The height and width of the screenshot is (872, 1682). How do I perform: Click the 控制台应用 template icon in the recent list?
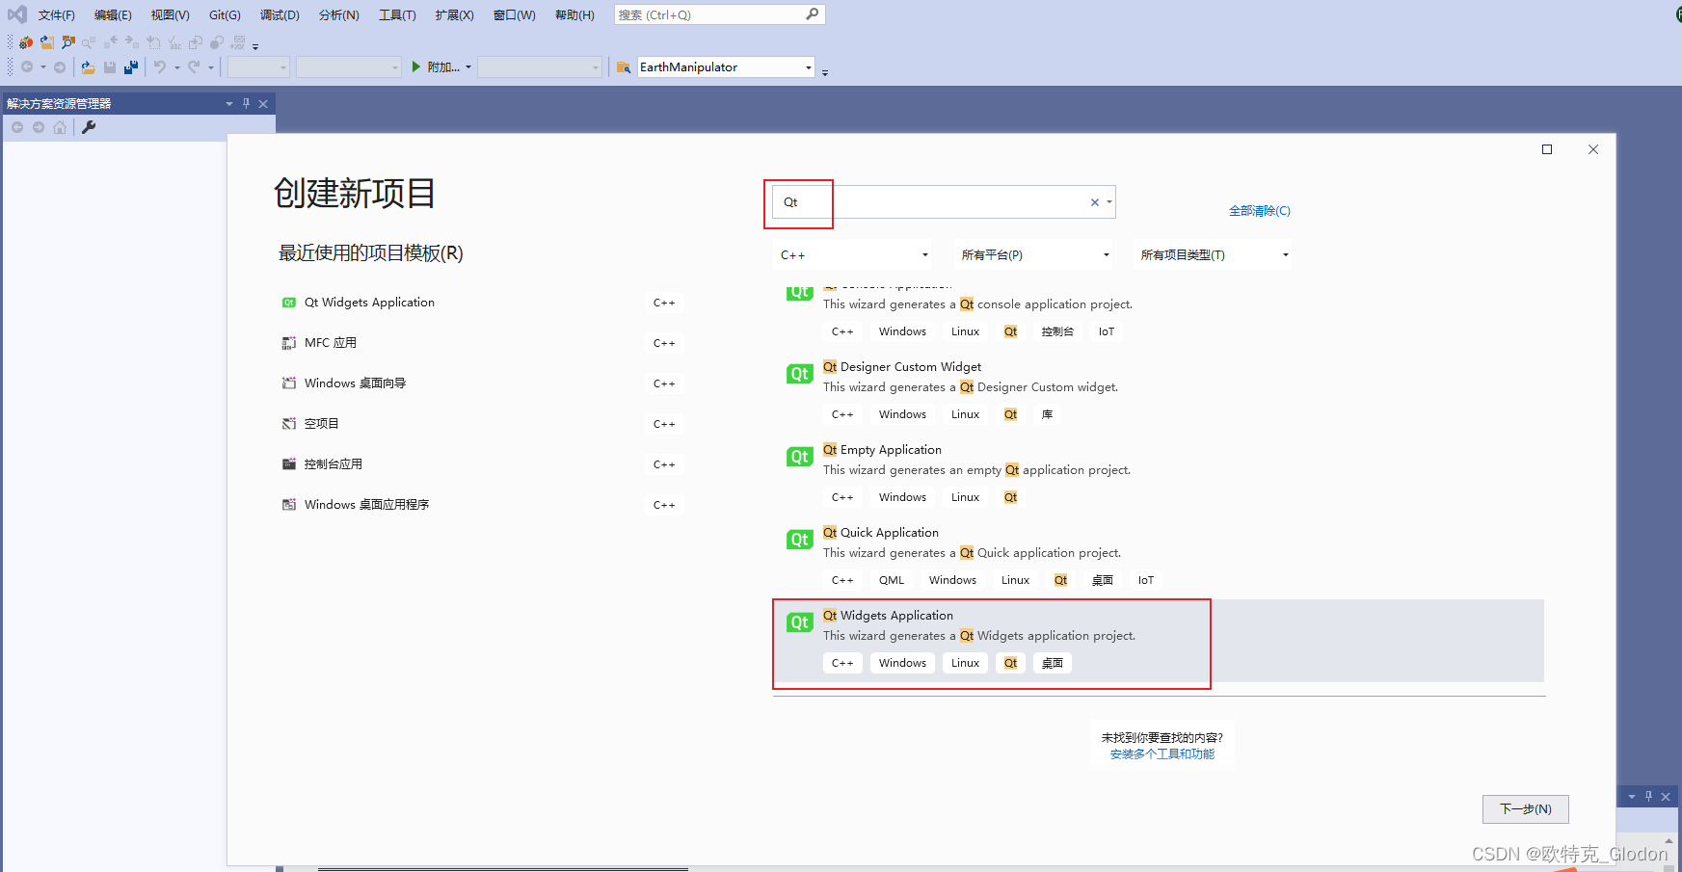click(x=289, y=464)
